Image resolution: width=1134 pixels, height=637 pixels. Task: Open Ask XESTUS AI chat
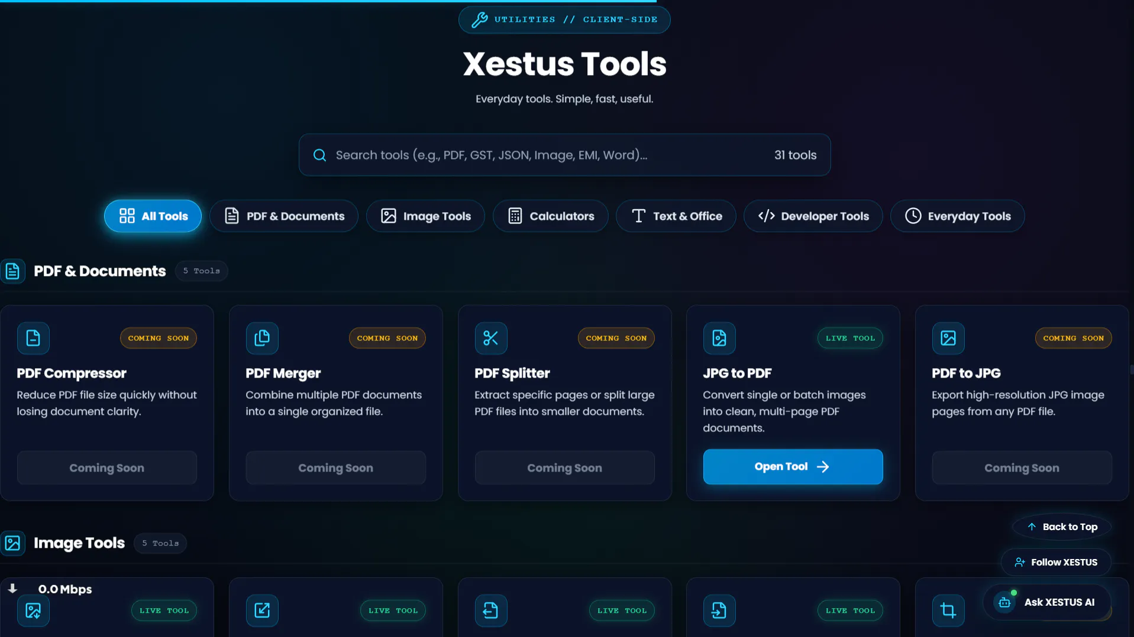click(x=1047, y=603)
